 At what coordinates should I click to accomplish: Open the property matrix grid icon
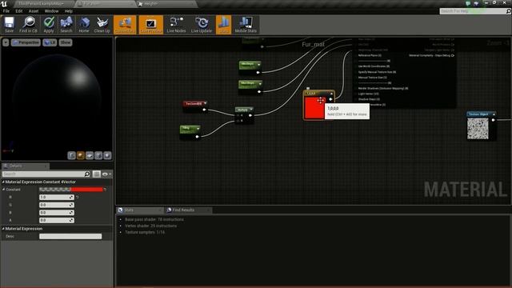pyautogui.click(x=96, y=174)
